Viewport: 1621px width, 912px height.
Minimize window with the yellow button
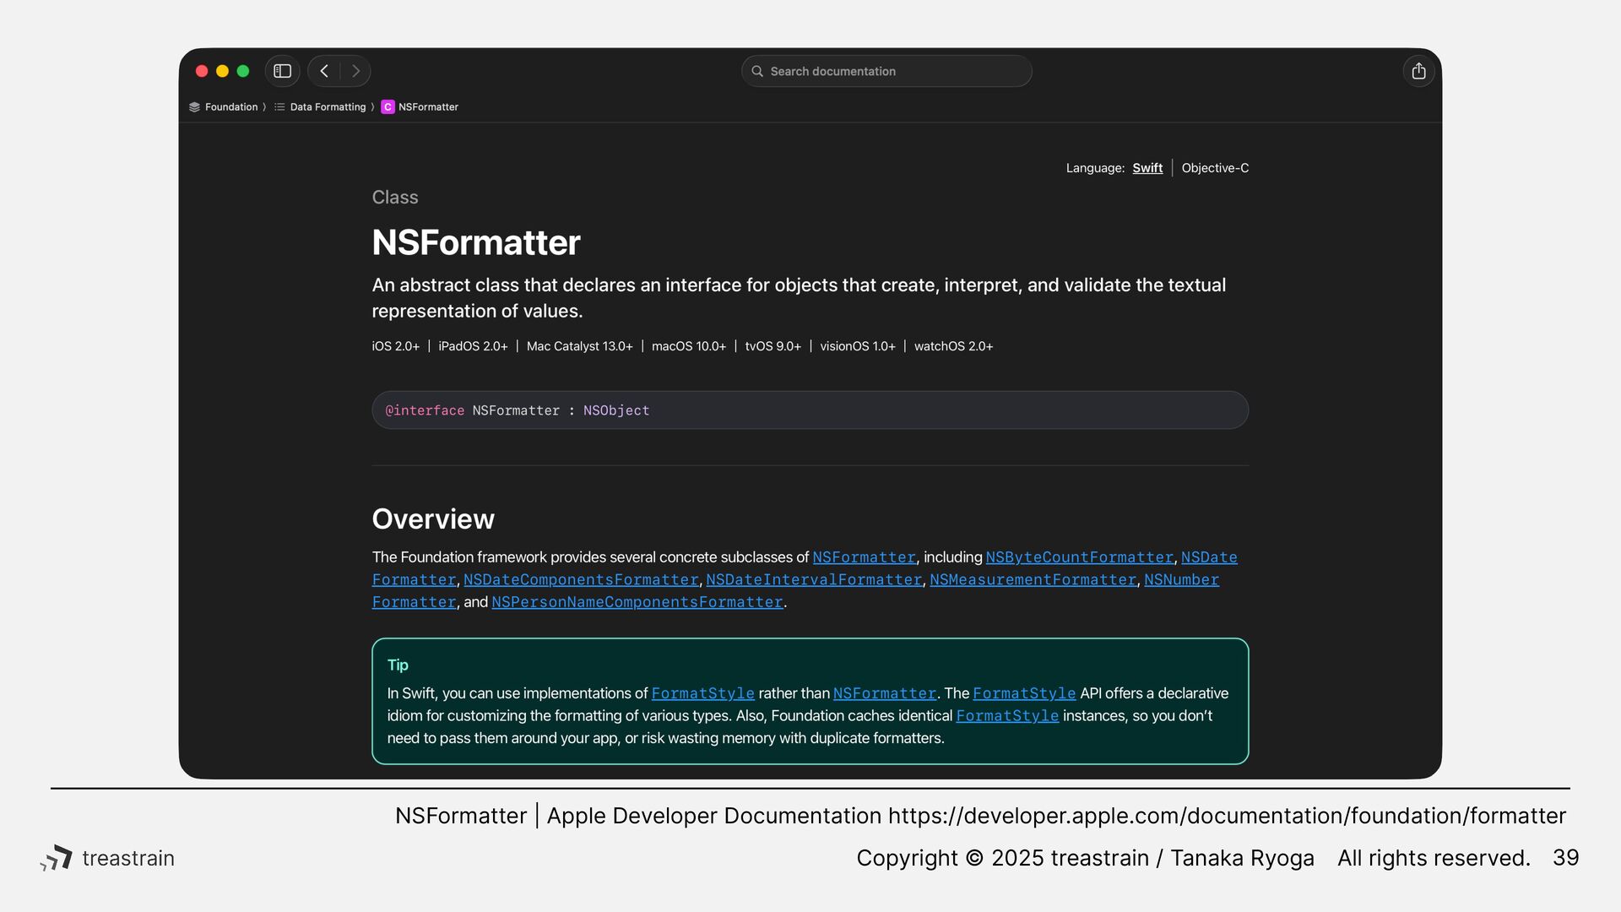tap(222, 71)
